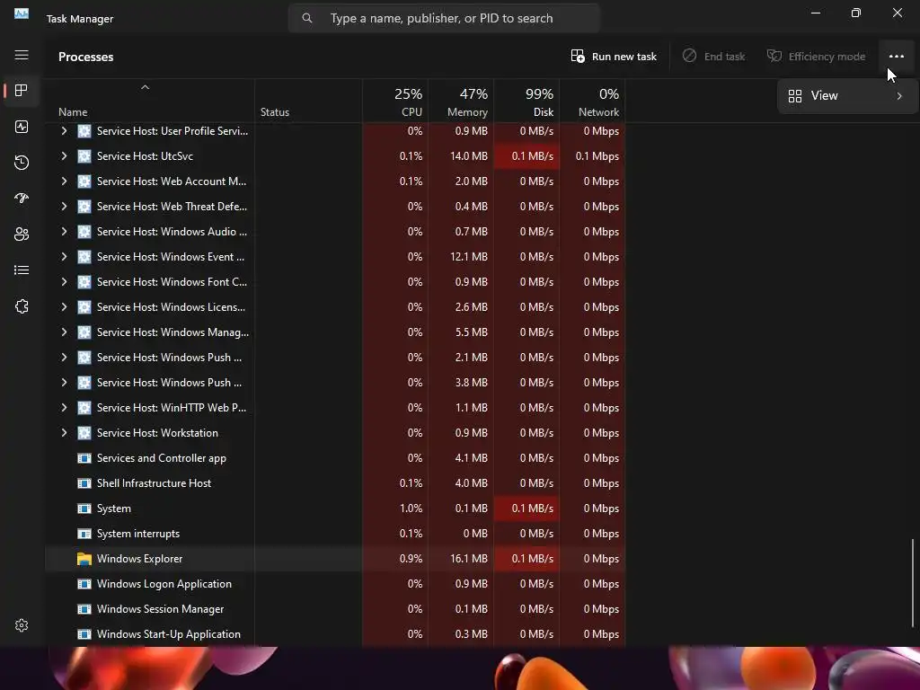This screenshot has width=920, height=690.
Task: Click End task button
Action: [714, 57]
